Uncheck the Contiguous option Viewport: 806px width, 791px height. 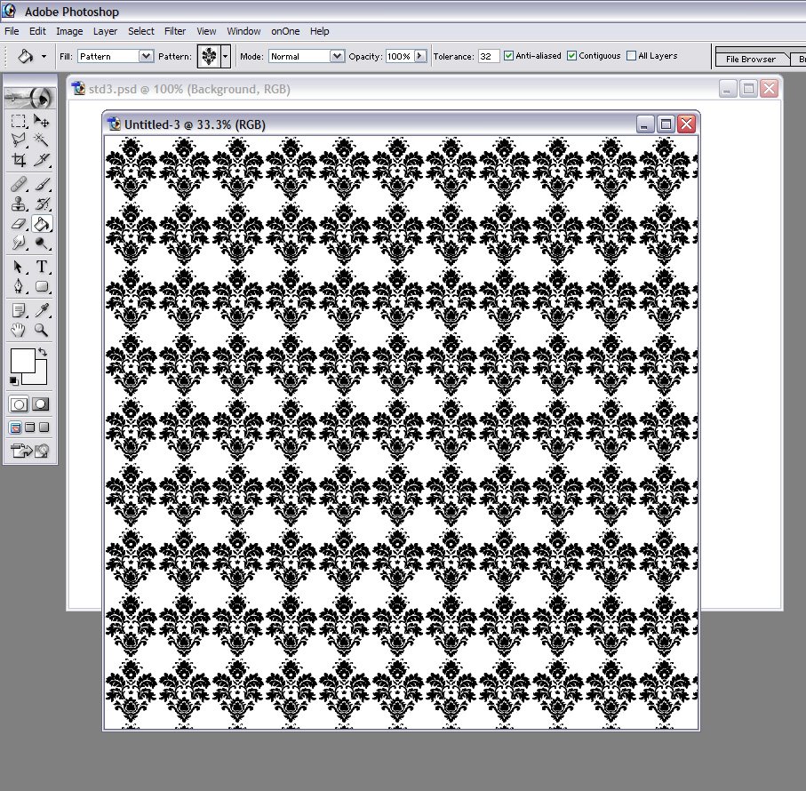[571, 55]
